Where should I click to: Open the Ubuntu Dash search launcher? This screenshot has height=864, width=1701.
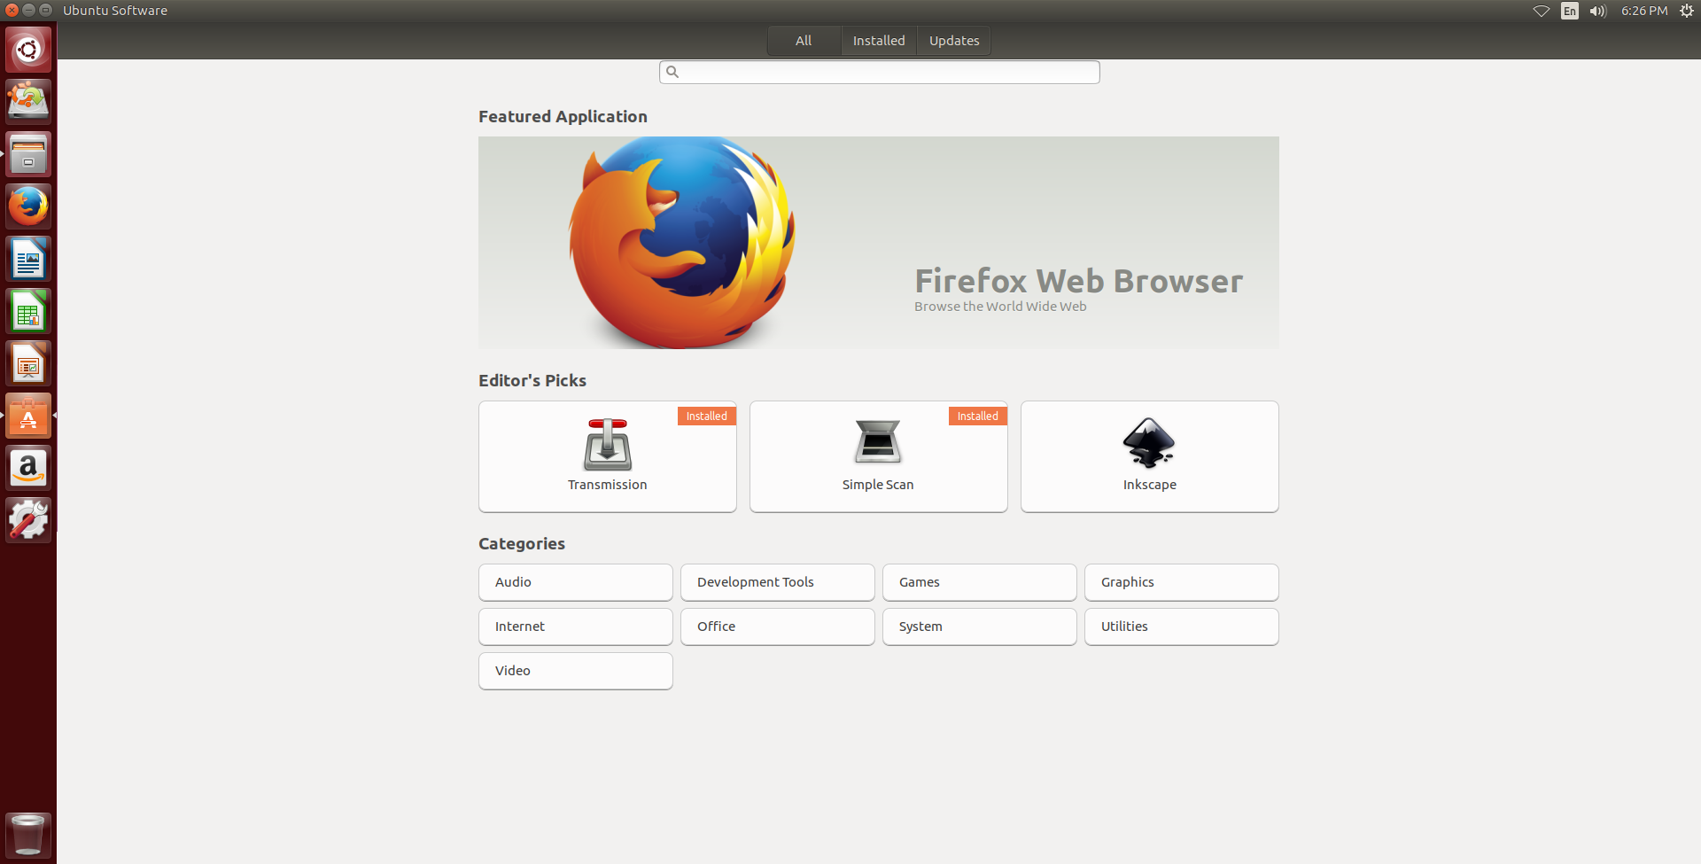[x=28, y=50]
